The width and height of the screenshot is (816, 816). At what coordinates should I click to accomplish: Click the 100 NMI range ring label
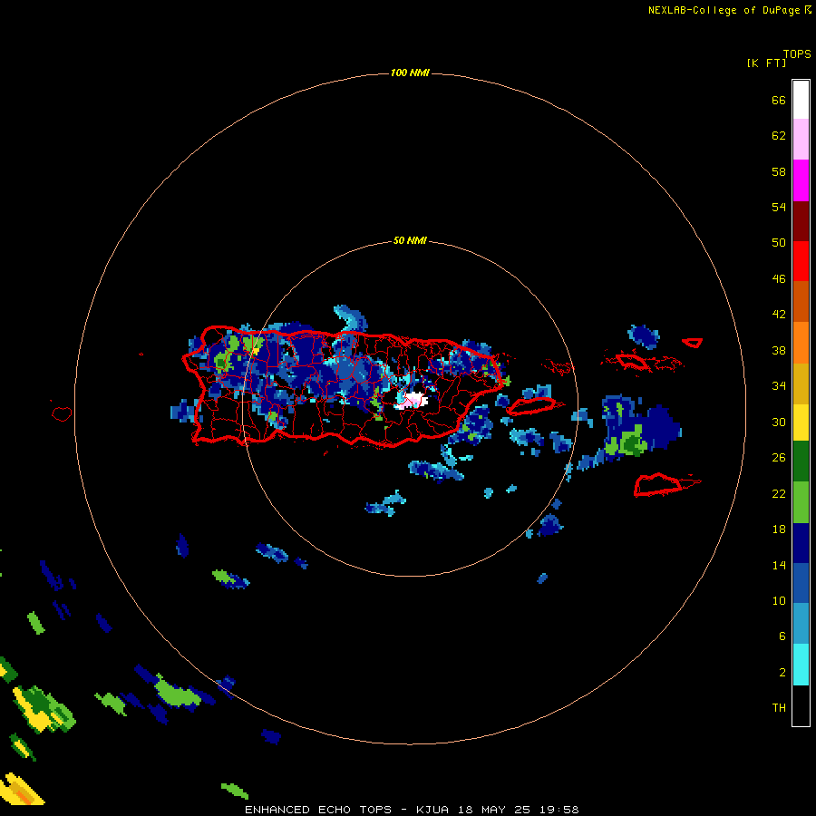[410, 73]
